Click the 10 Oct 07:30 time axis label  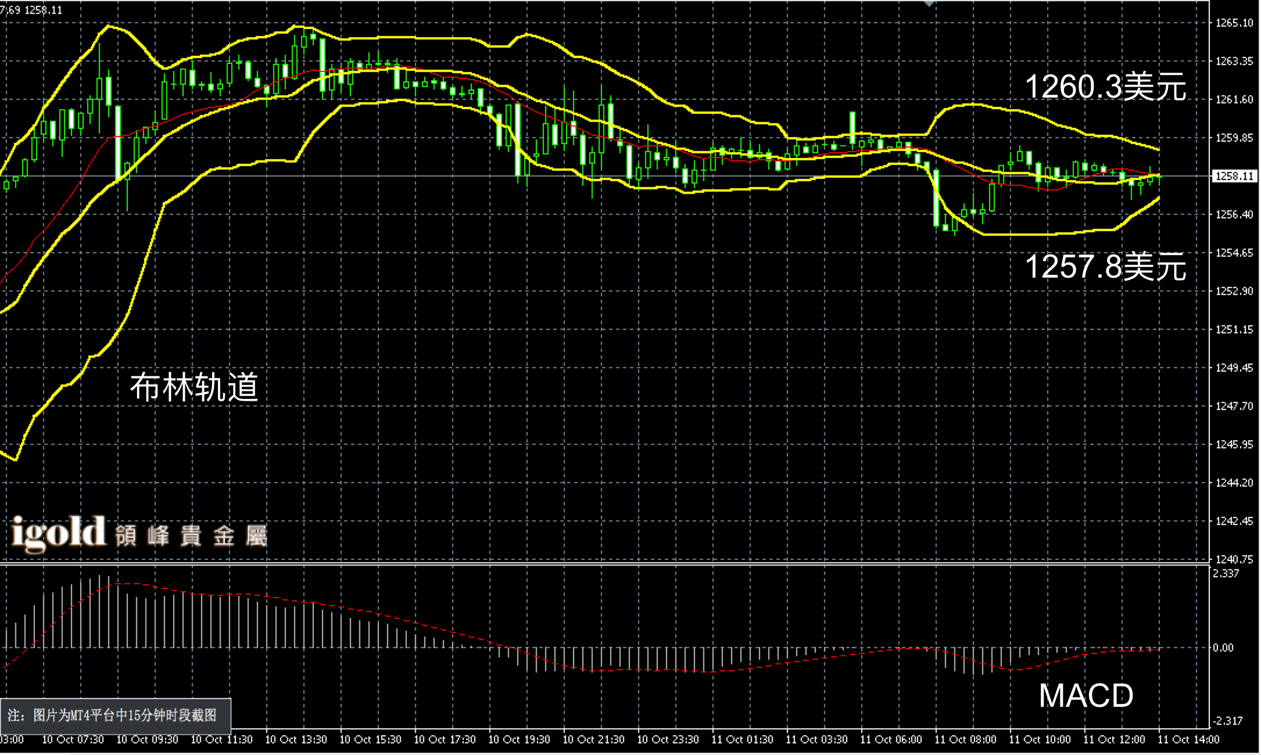(x=73, y=740)
